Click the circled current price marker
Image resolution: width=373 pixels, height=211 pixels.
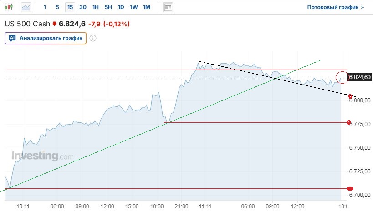point(342,77)
